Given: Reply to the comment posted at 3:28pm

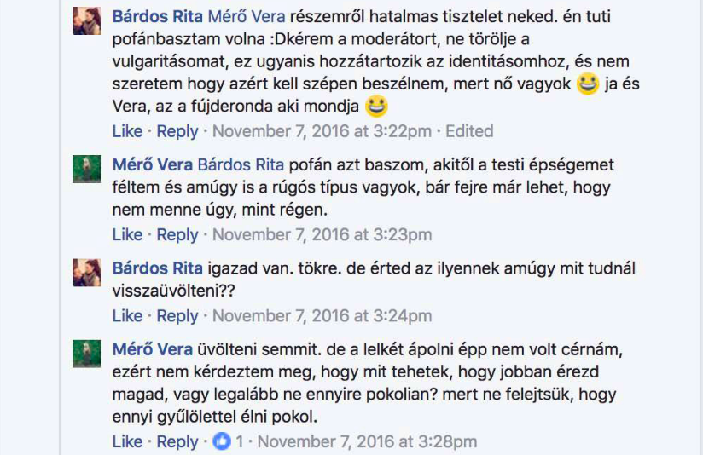Looking at the screenshot, I should click(x=177, y=441).
